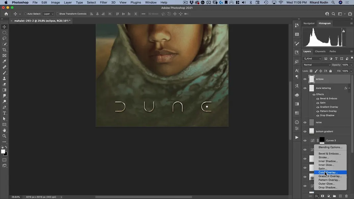Viewport: 354px width, 199px height.
Task: Open the blend mode Normal dropdown
Action: [x=317, y=65]
